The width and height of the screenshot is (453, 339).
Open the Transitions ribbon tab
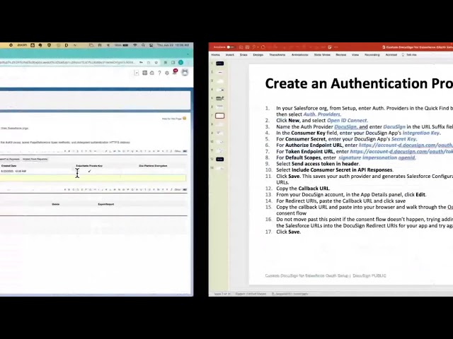click(x=277, y=55)
